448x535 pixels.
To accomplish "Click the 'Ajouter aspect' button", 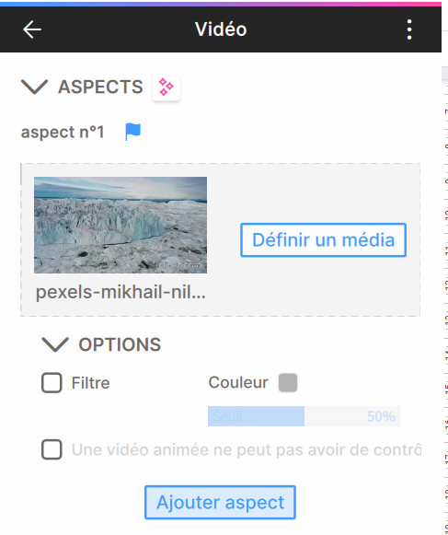I will tap(220, 502).
